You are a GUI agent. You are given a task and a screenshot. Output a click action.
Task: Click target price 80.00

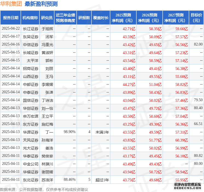tap(198, 163)
